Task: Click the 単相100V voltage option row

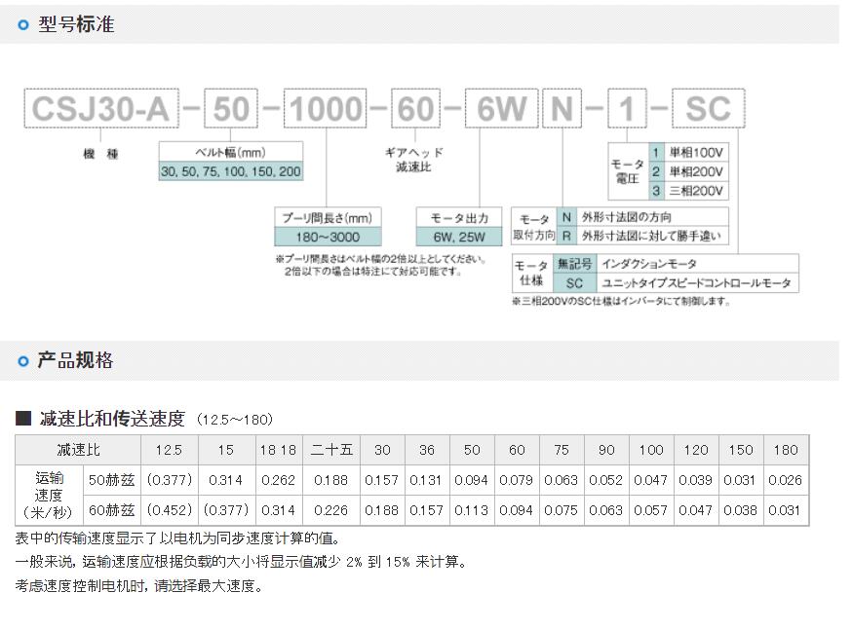Action: [688, 152]
